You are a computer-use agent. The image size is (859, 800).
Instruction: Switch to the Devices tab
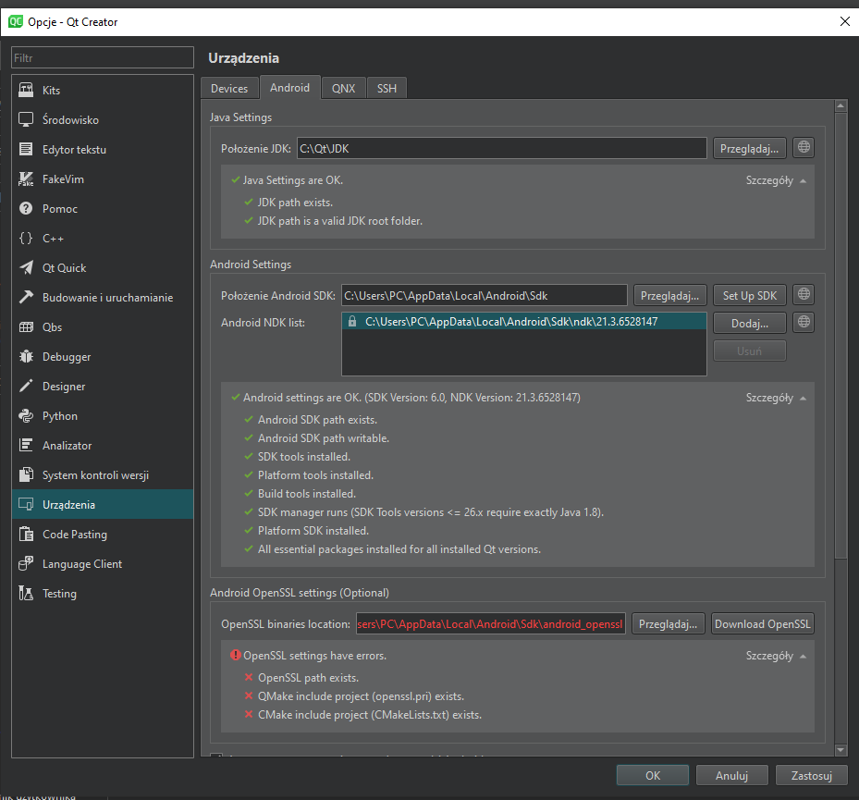pos(229,88)
